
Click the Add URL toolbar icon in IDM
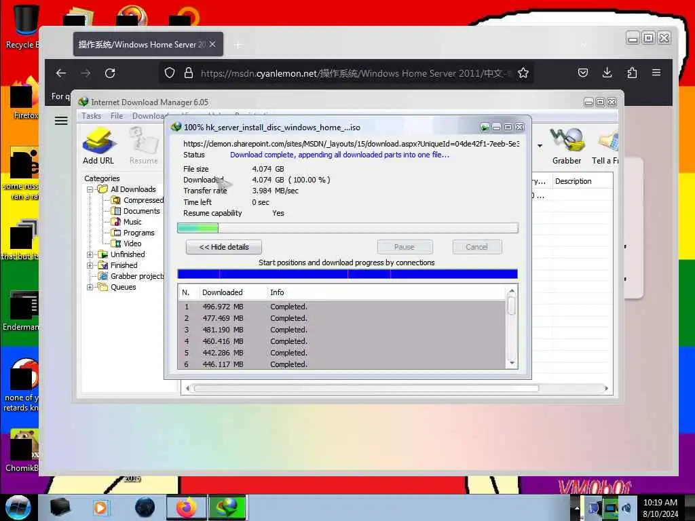point(98,147)
